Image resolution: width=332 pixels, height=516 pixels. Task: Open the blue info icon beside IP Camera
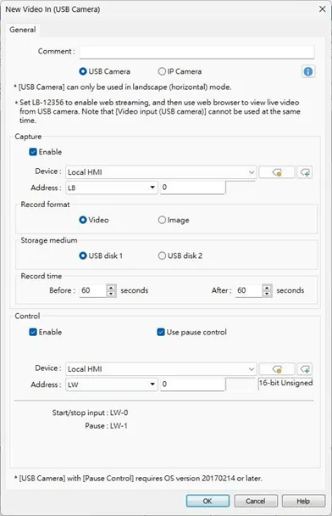click(308, 71)
